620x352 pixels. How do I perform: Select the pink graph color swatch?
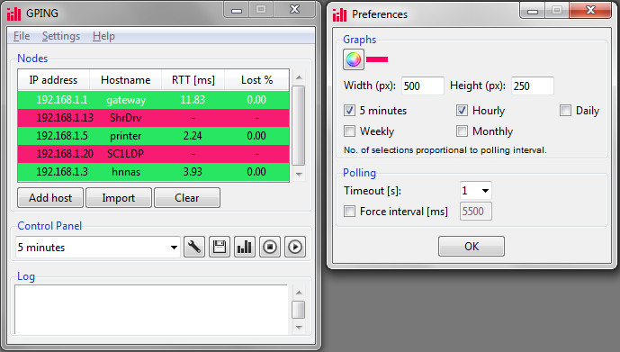pyautogui.click(x=377, y=59)
